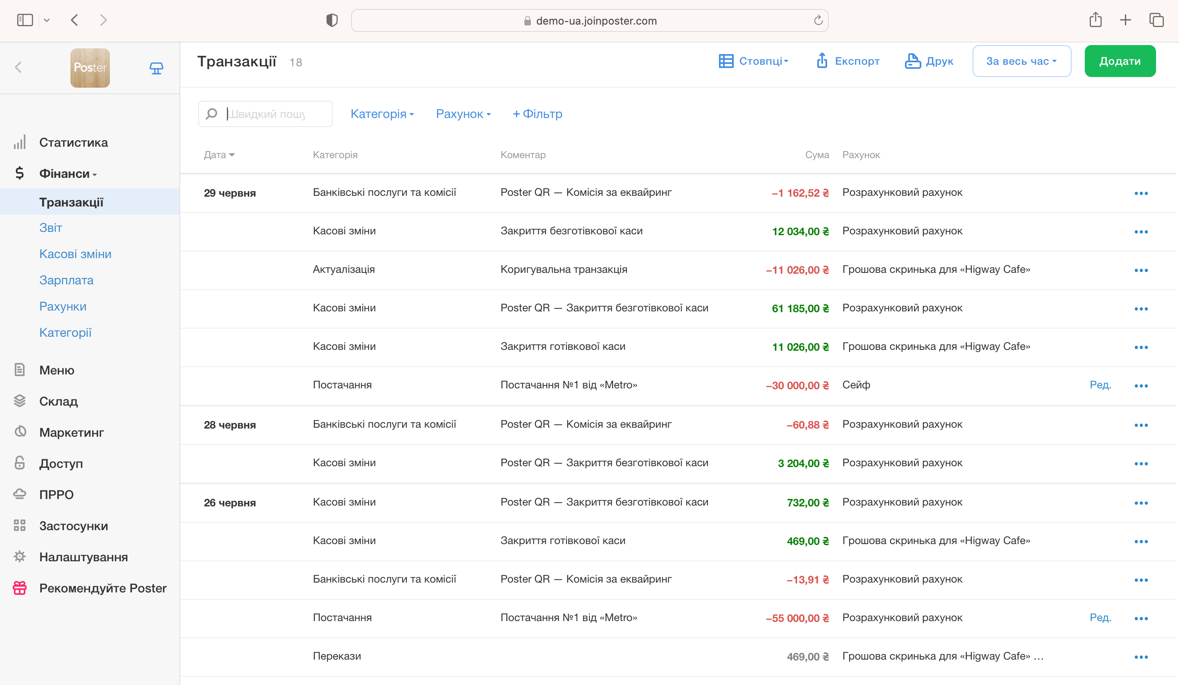Open the За весь час period dropdown
Image resolution: width=1179 pixels, height=685 pixels.
pyautogui.click(x=1021, y=61)
